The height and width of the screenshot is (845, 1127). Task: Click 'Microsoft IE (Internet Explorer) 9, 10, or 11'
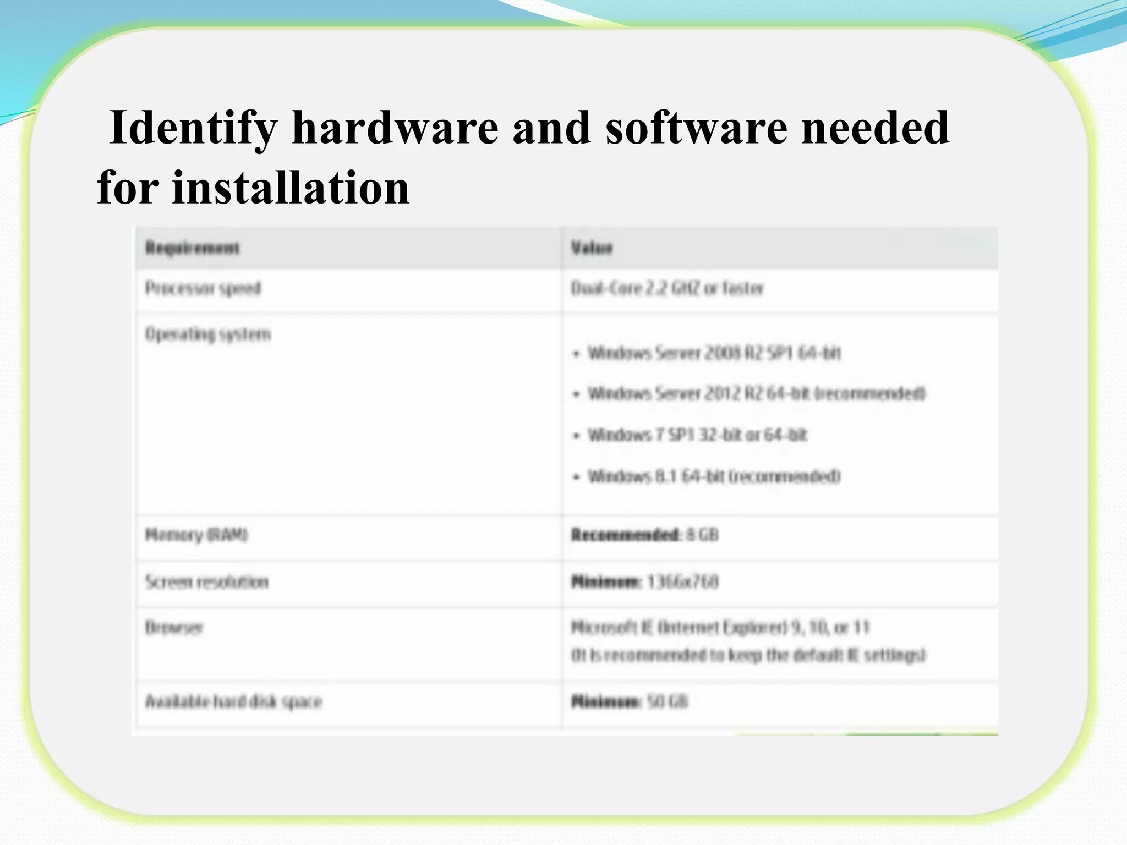pyautogui.click(x=720, y=628)
